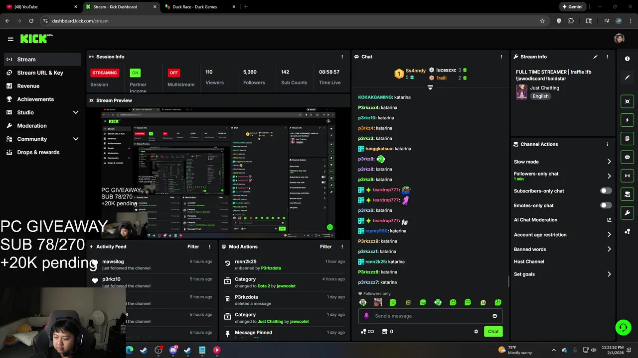Screen dimensions: 638x358
Task: Open Moderation in the sidebar
Action: (x=42, y=126)
